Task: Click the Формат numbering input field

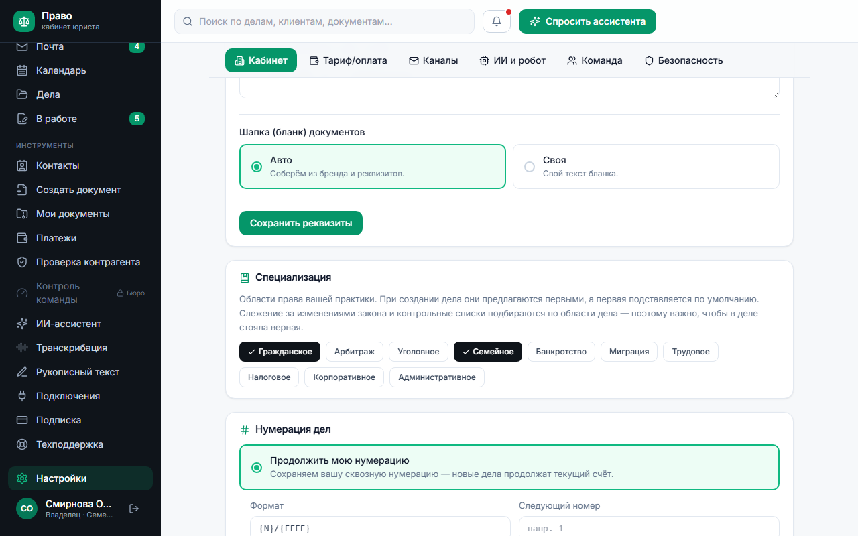Action: coord(380,527)
